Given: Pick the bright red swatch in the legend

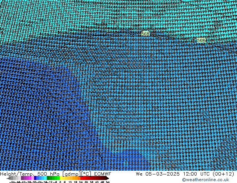Looking at the screenshot, I should (81, 178).
